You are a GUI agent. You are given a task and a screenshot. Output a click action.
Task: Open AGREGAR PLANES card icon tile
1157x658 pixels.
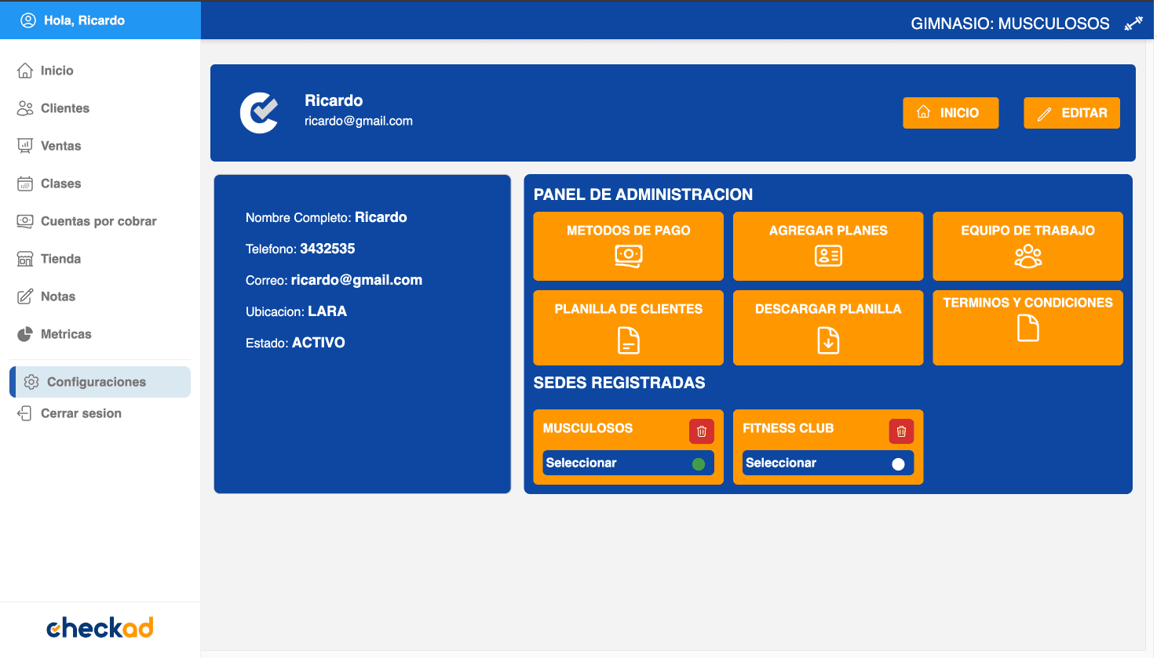827,246
